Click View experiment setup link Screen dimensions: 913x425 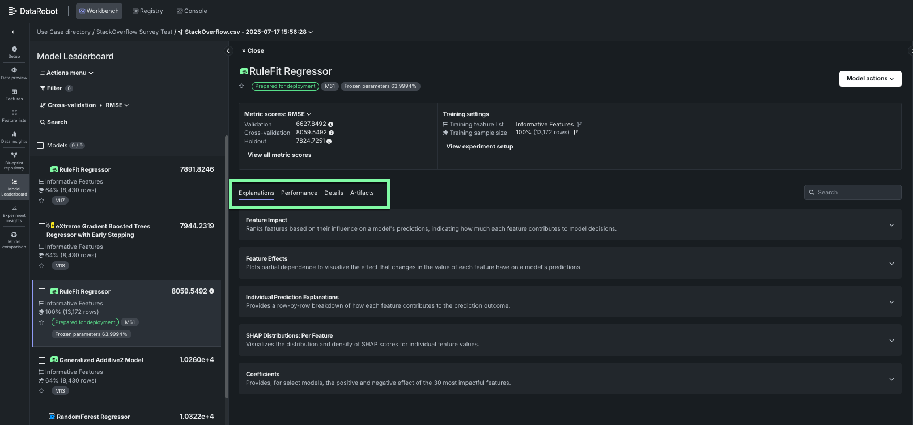[479, 147]
